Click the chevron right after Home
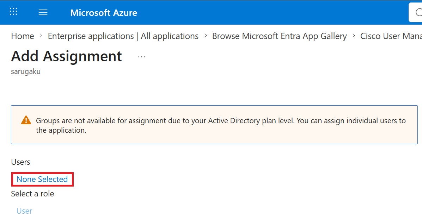The height and width of the screenshot is (220, 422). click(41, 36)
